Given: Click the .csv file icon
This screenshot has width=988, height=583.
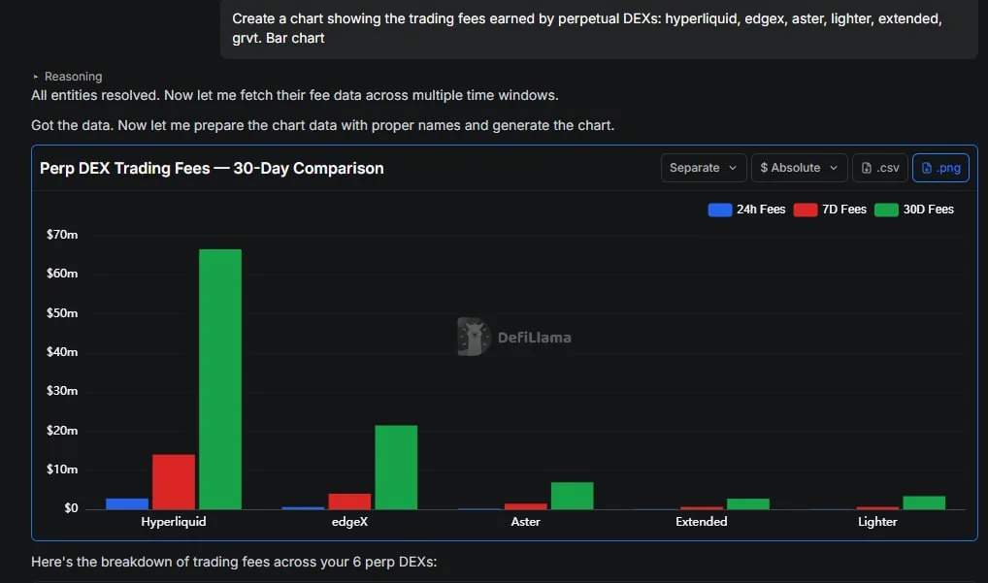Looking at the screenshot, I should [x=866, y=168].
